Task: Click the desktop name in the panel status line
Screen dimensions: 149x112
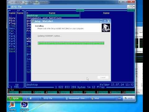Action: [32, 85]
